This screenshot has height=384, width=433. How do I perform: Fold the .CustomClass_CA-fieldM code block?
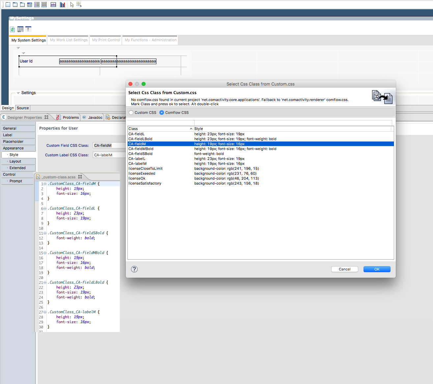[x=45, y=184]
